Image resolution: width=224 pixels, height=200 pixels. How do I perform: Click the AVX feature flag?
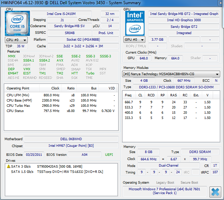click(60, 61)
